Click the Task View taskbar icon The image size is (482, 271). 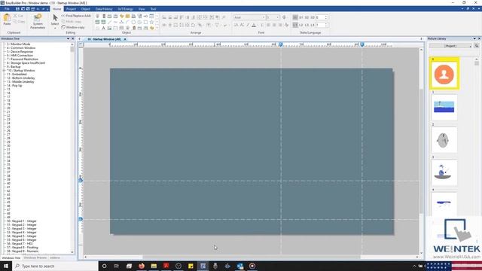click(117, 266)
